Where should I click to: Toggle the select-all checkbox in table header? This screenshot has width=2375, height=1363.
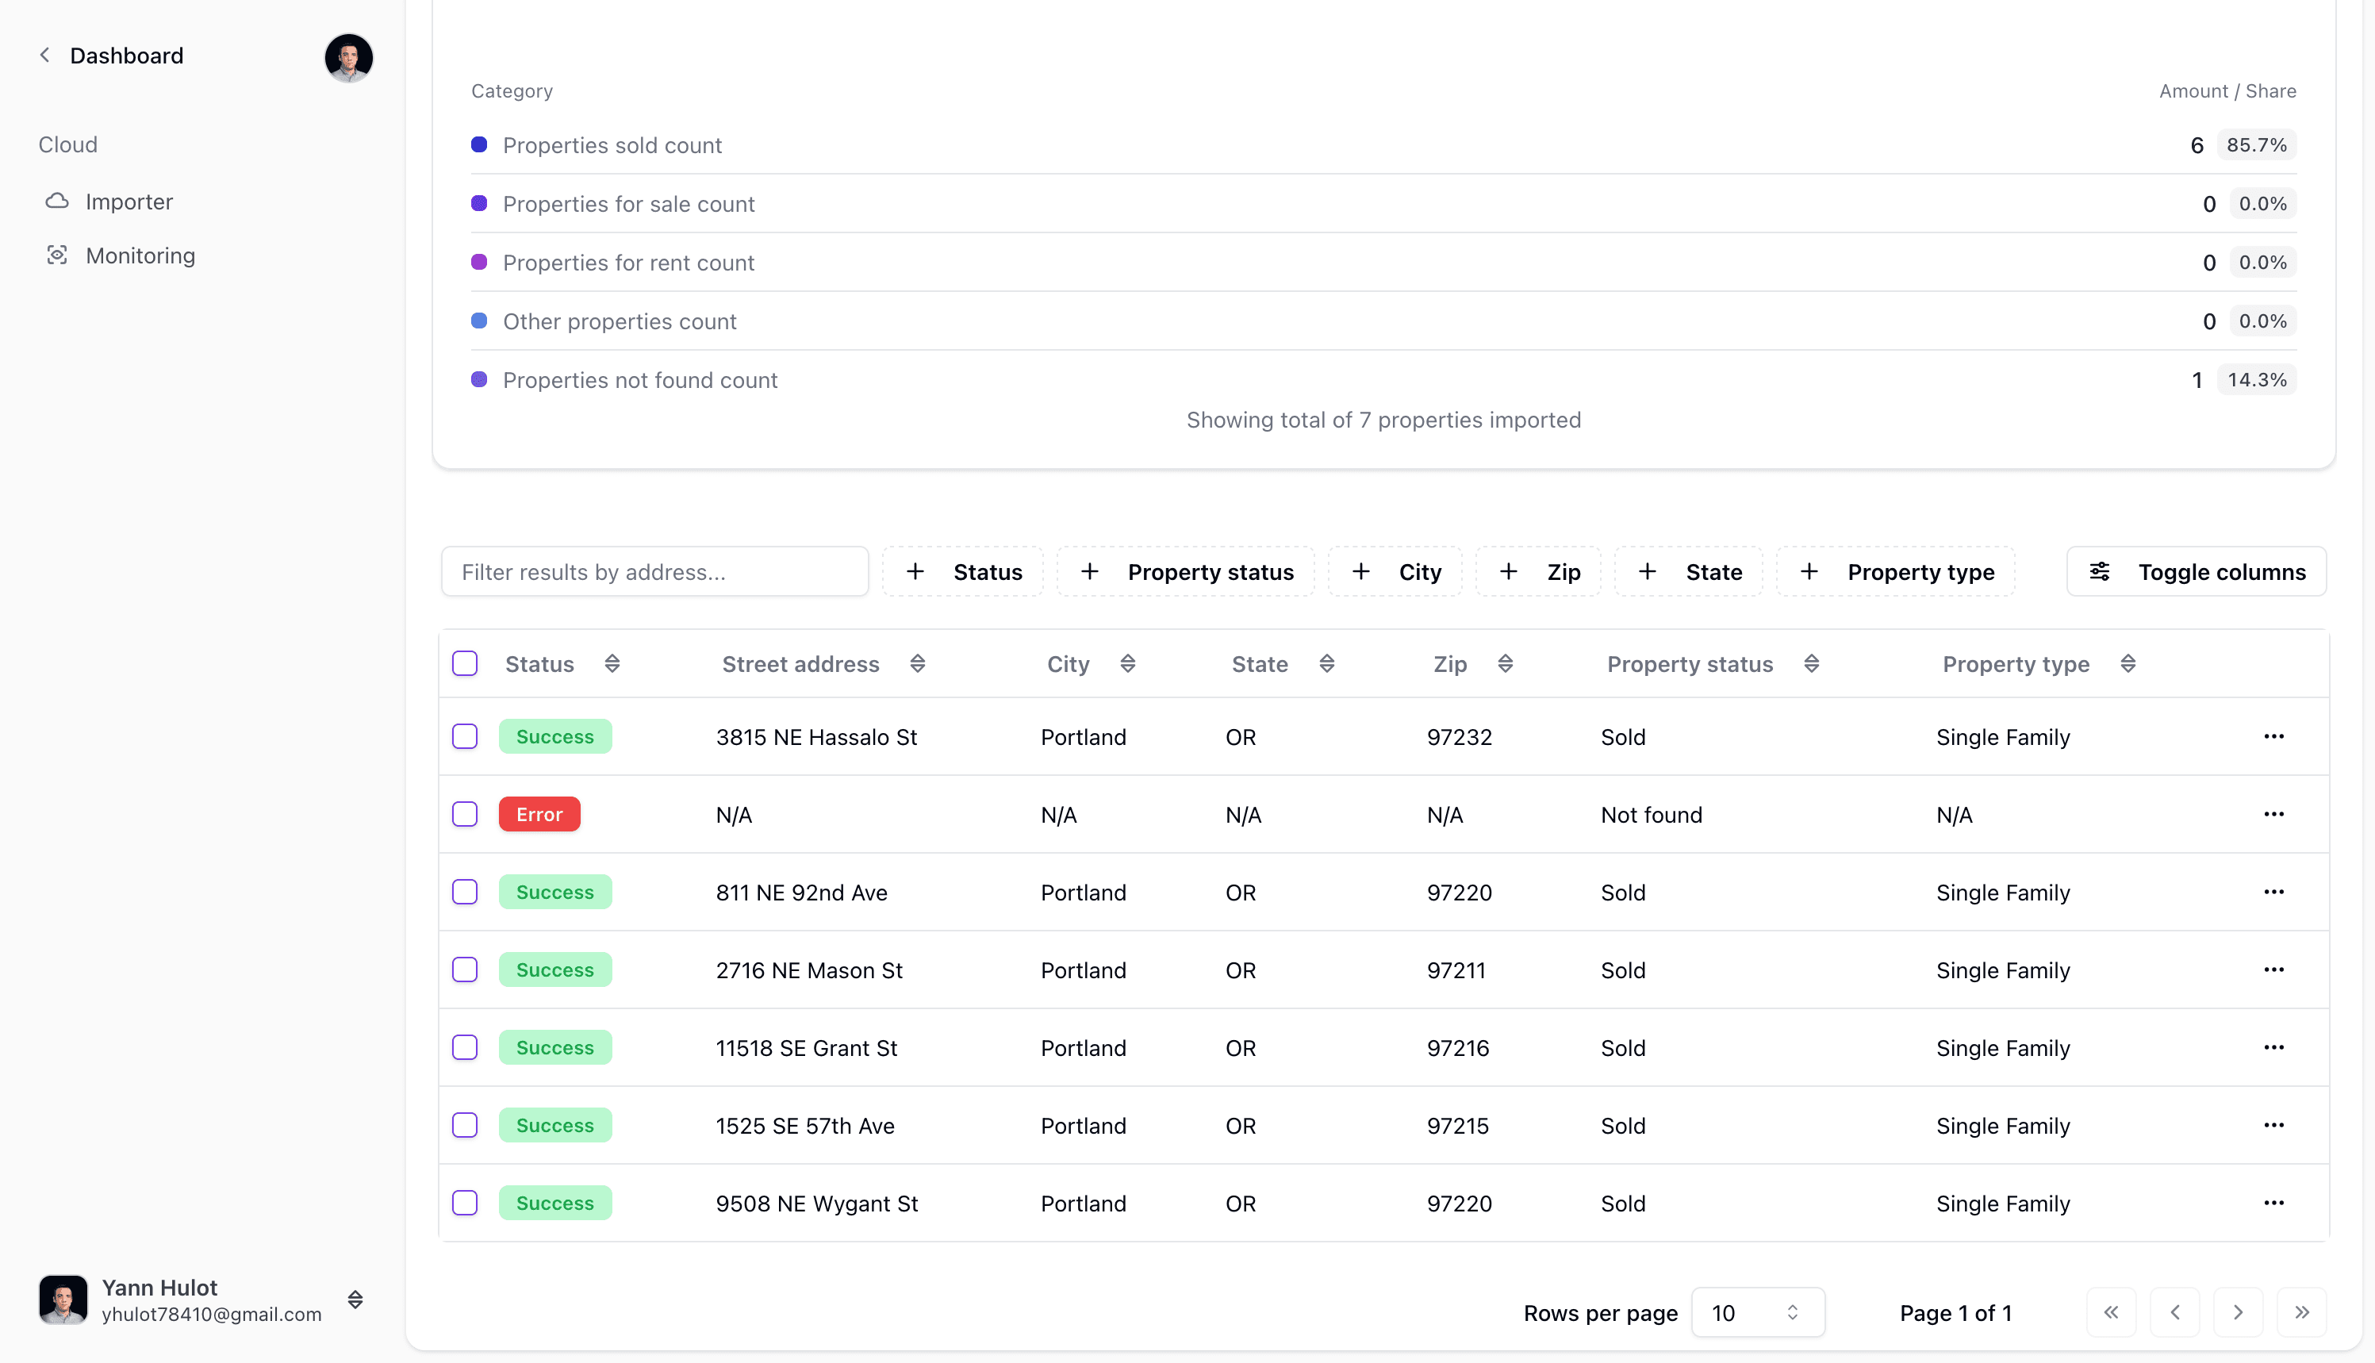click(x=465, y=664)
